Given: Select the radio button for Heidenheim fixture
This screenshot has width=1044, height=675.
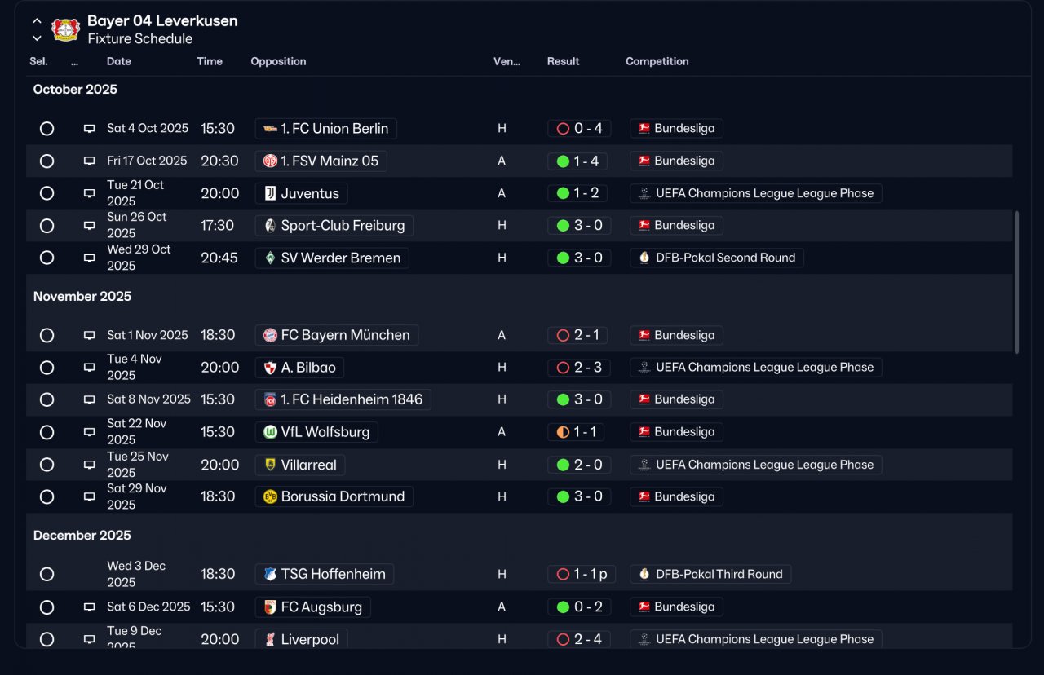Looking at the screenshot, I should 46,399.
